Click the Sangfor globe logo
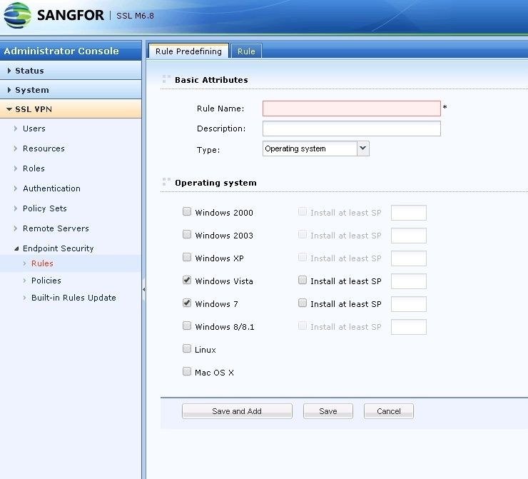The image size is (528, 479). [18, 15]
